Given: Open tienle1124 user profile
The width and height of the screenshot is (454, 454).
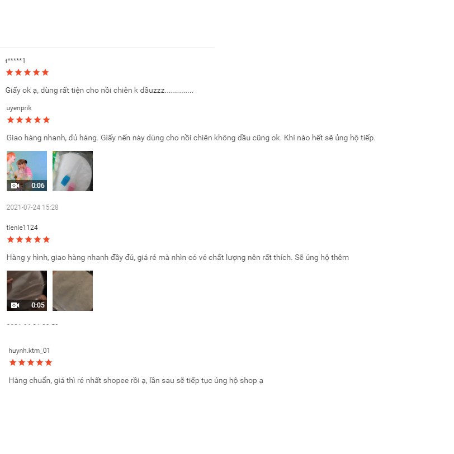Looking at the screenshot, I should (x=22, y=228).
